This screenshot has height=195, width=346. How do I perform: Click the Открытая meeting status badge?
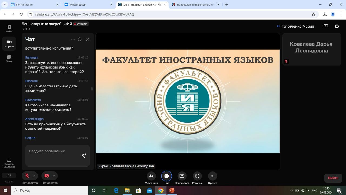(81, 24)
